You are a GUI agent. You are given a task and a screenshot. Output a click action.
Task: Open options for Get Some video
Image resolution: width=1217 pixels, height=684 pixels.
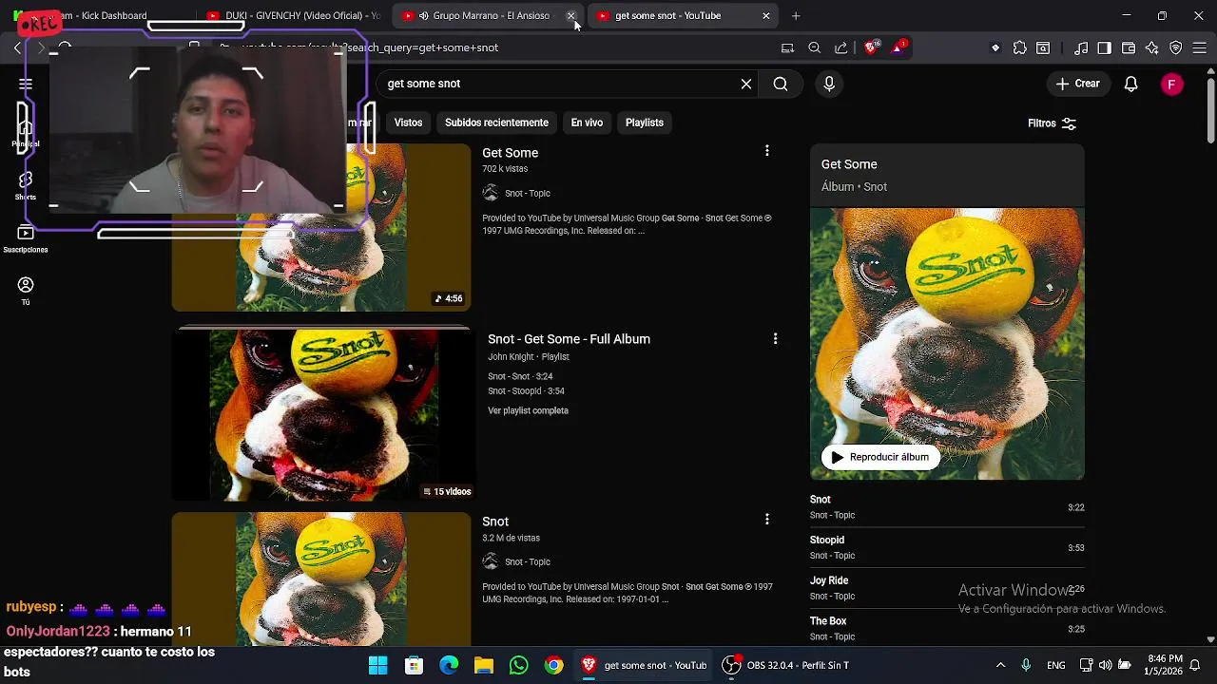click(x=767, y=150)
